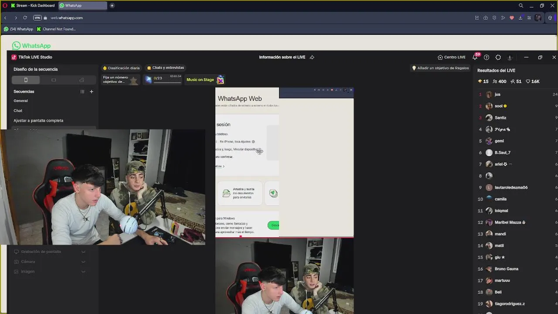Click the Opera snapshot camera icon
Image resolution: width=558 pixels, height=314 pixels.
tap(486, 18)
